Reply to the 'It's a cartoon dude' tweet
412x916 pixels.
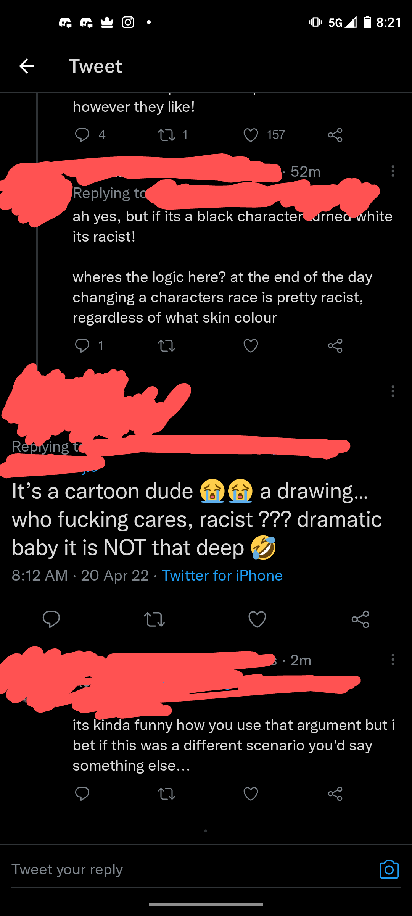[51, 619]
